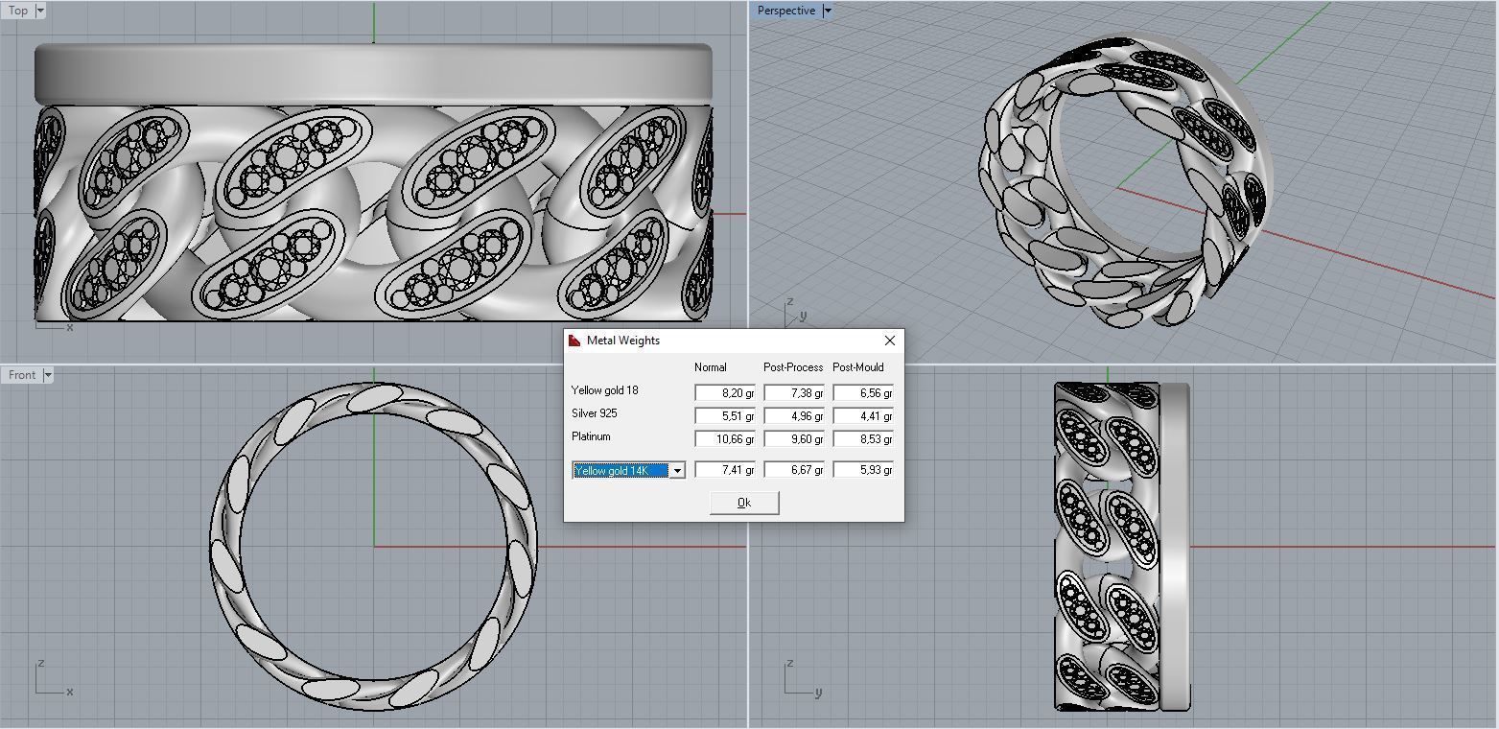Click the 7,41 gr Normal weight field

pos(725,469)
